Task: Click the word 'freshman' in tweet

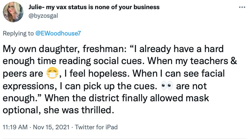Action: click(103, 49)
